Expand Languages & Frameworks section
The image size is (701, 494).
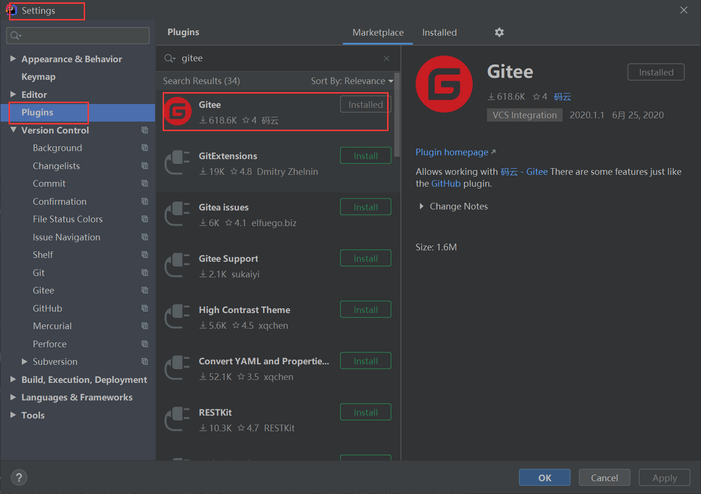click(x=13, y=397)
